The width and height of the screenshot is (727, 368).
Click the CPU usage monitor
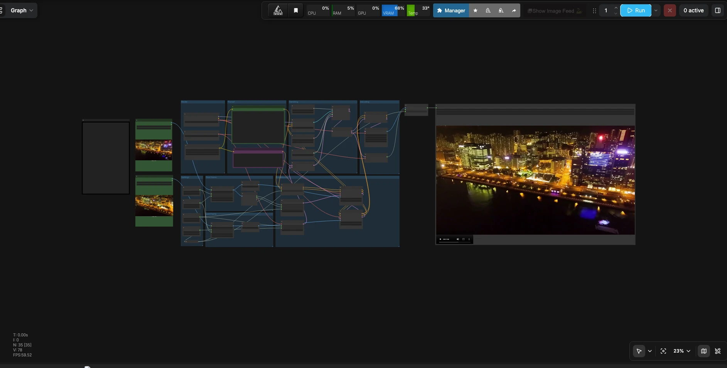click(x=318, y=10)
